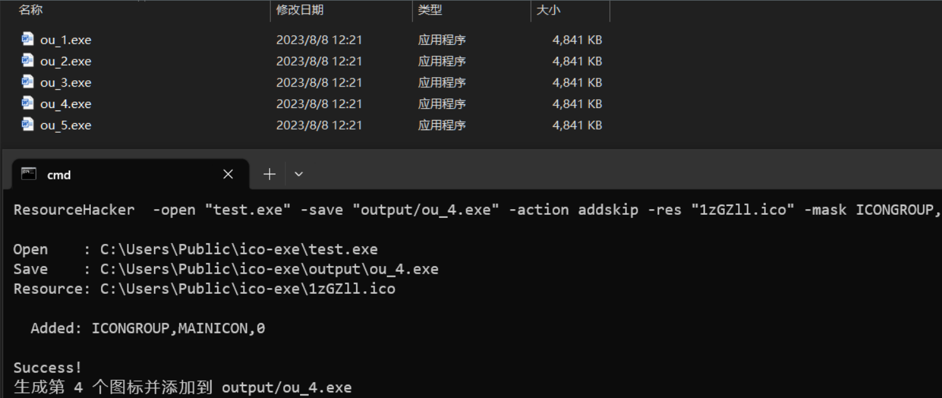Select the ou_4.exe file icon
This screenshot has height=398, width=942.
[27, 103]
